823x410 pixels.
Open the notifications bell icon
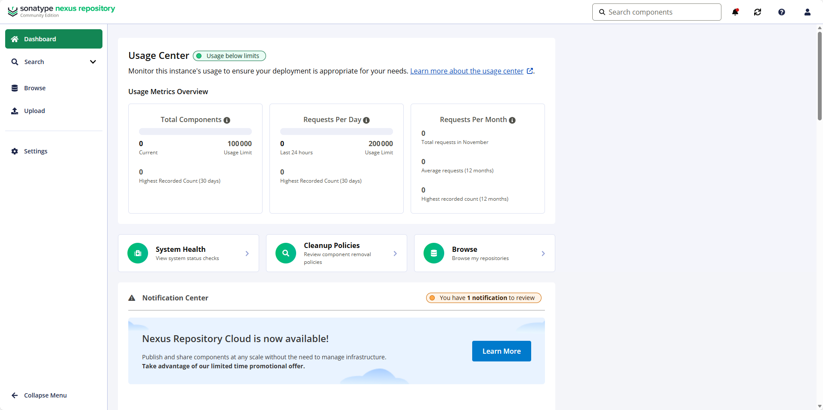(x=735, y=12)
